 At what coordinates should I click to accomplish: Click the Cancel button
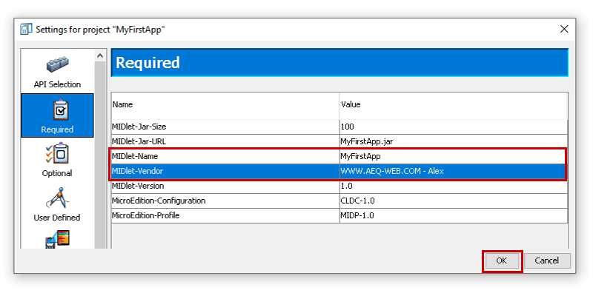pos(547,260)
